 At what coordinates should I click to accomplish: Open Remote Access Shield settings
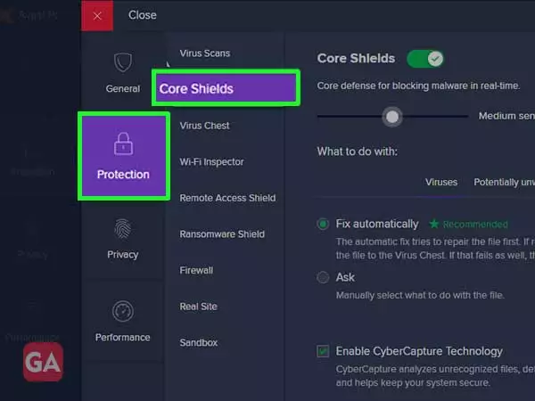pyautogui.click(x=227, y=198)
